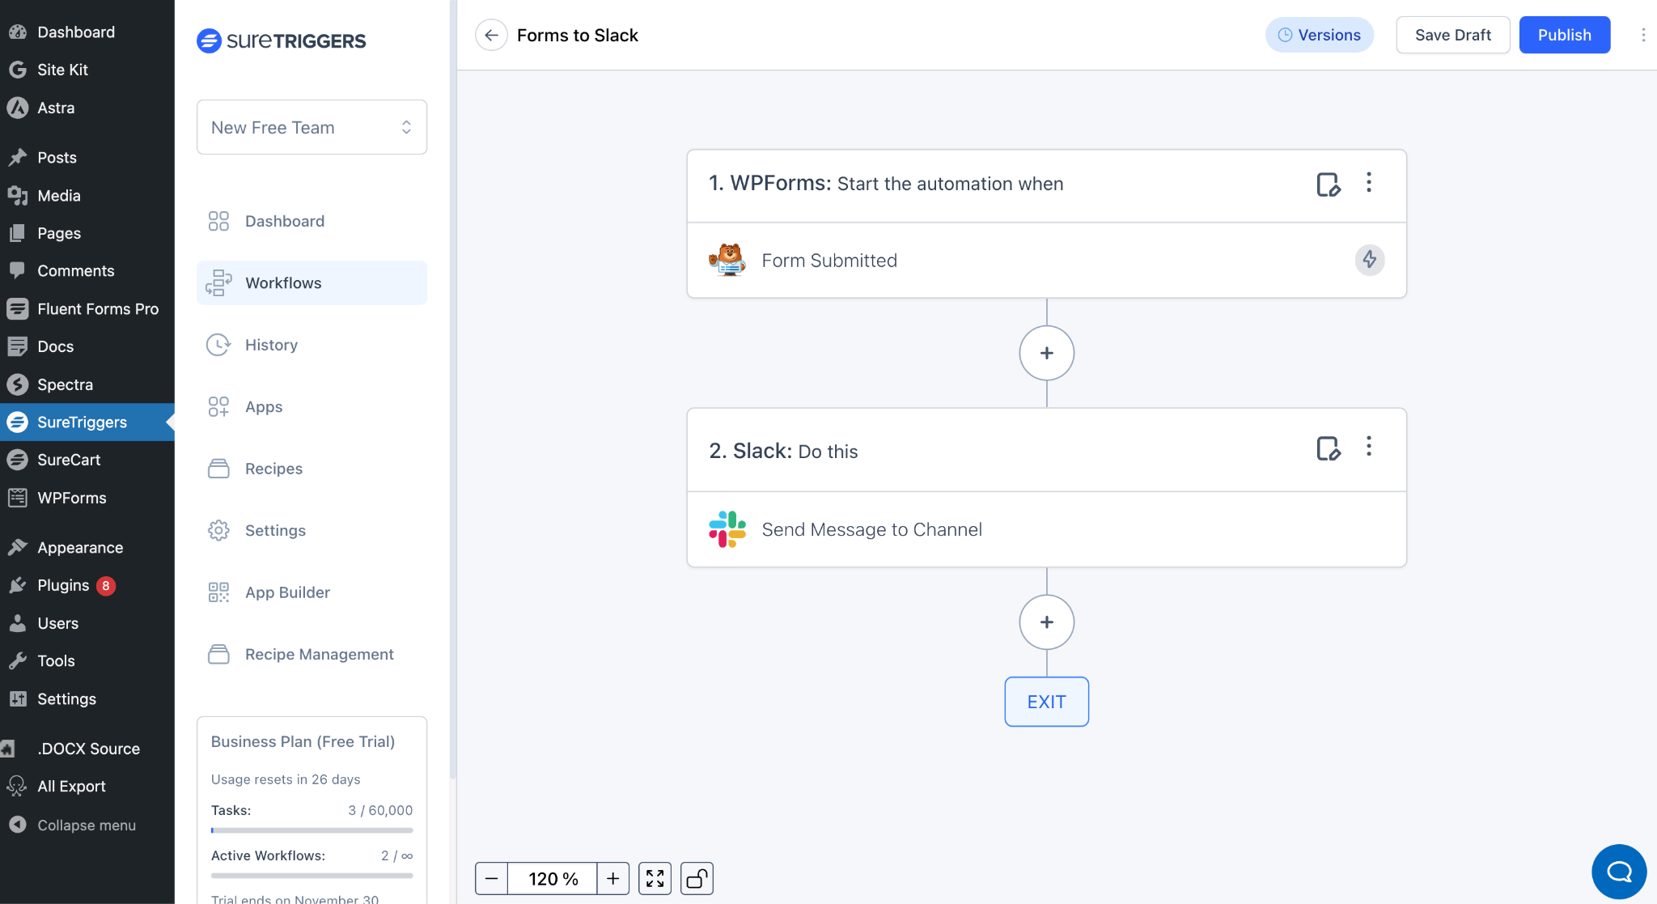Toggle the canvas lock icon
Image resolution: width=1657 pixels, height=904 pixels.
coord(697,878)
